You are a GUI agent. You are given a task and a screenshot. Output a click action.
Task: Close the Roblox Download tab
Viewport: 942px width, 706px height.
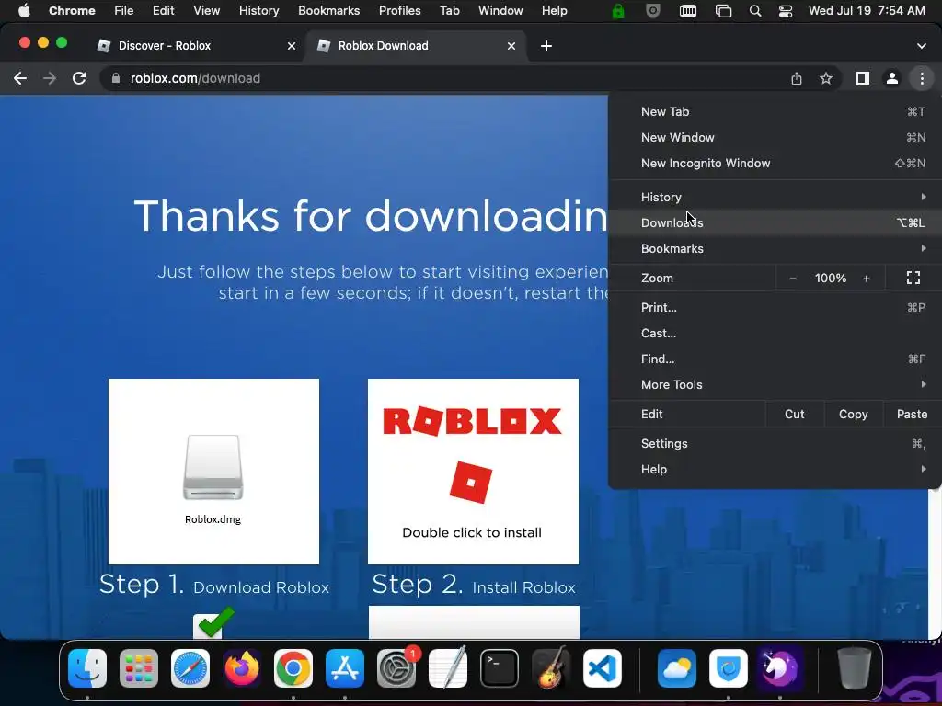point(511,46)
